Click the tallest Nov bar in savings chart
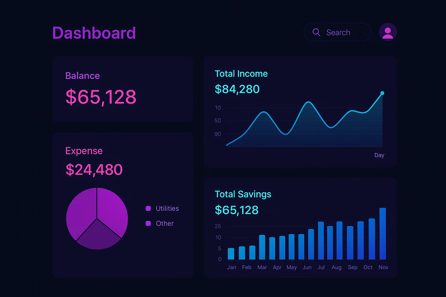 (382, 233)
